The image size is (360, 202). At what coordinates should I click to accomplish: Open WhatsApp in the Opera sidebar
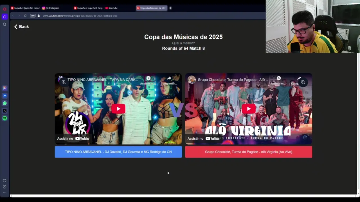click(4, 103)
